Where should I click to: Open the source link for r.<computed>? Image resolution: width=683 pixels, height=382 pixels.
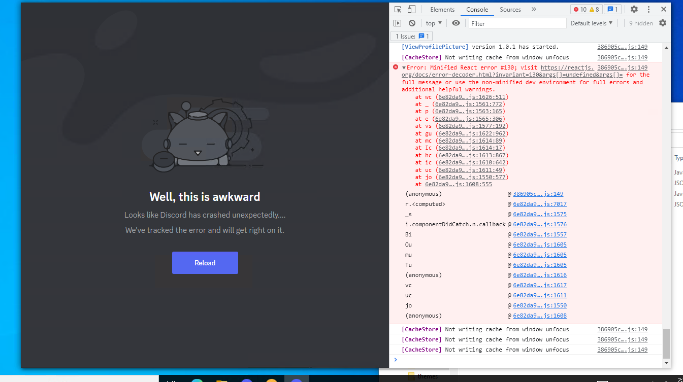[x=540, y=204]
